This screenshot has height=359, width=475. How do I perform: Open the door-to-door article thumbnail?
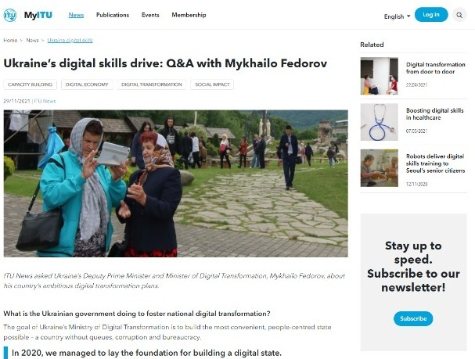point(379,76)
